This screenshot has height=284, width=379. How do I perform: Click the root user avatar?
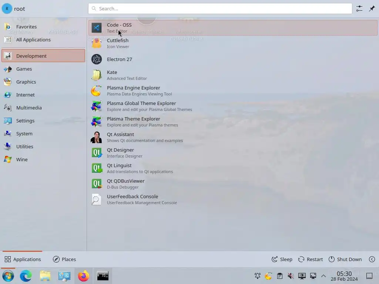coord(7,9)
